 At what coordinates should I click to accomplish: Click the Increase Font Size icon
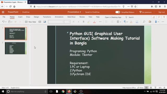74,22
